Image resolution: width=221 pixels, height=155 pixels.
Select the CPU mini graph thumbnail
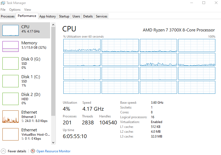click(10, 30)
